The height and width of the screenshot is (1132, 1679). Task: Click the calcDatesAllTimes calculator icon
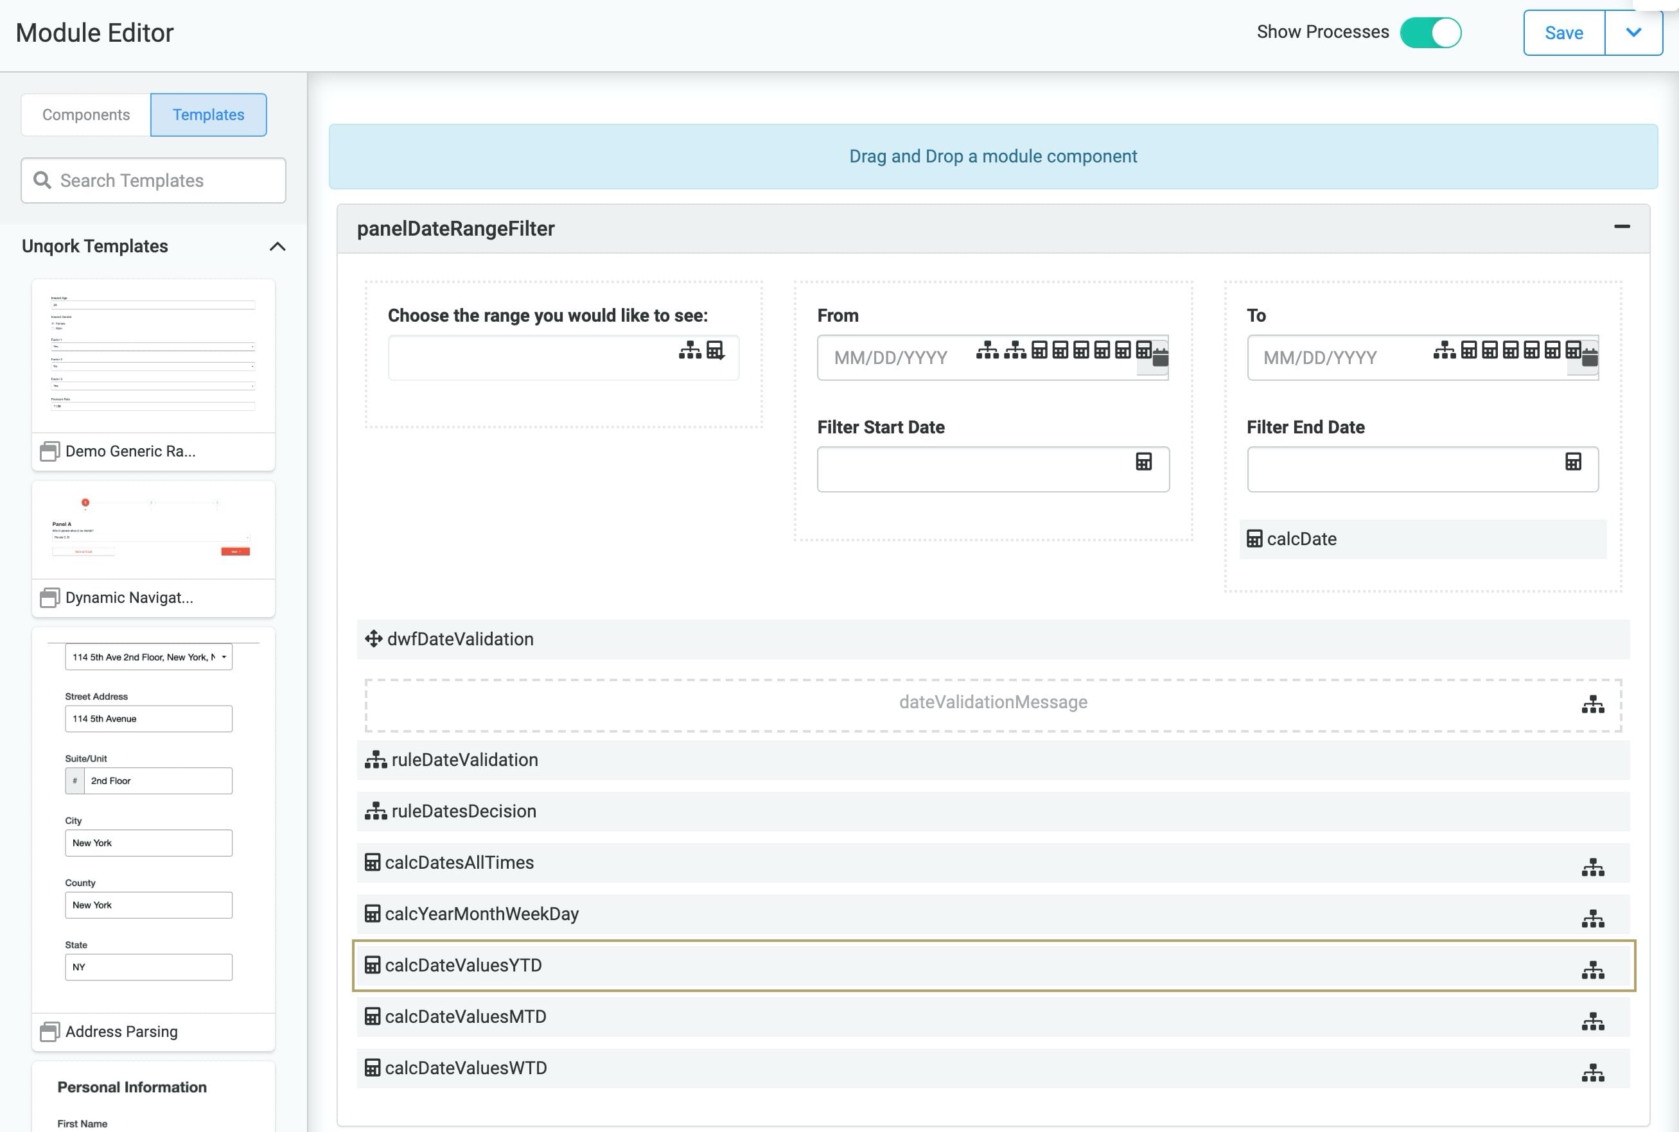click(372, 863)
